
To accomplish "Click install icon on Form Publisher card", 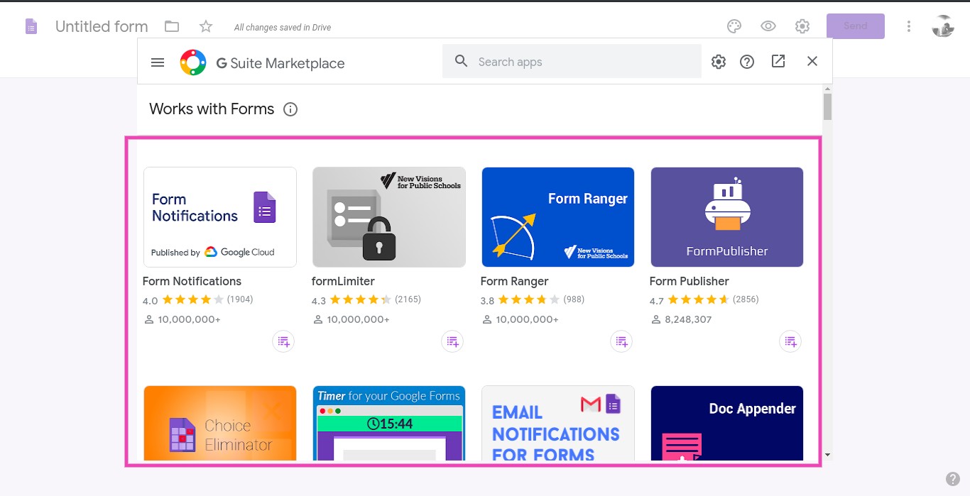I will 790,341.
